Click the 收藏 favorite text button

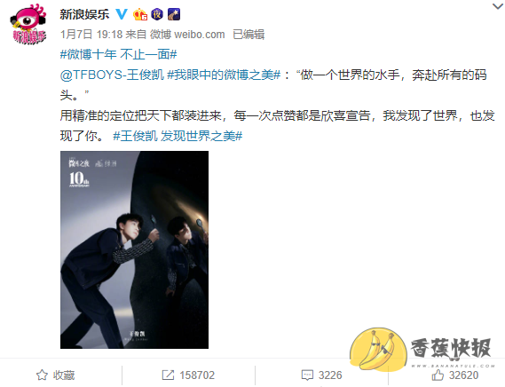[64, 375]
